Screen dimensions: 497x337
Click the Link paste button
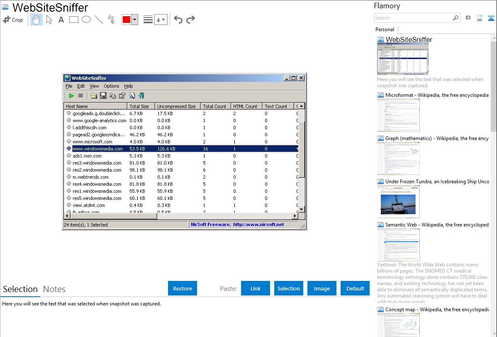pos(256,288)
